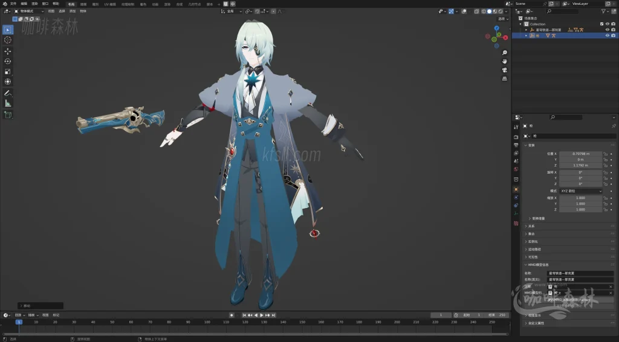Open the 编辑 Edit menu

pos(24,4)
